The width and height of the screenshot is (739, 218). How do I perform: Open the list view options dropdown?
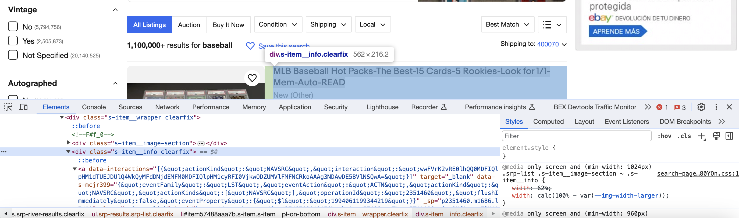(x=552, y=25)
